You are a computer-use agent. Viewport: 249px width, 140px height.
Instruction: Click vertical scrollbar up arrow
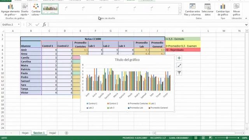(x=247, y=31)
